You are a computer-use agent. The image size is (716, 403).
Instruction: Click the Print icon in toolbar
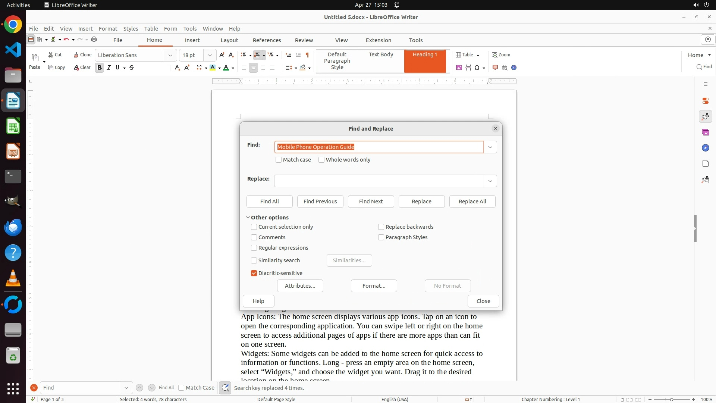[x=94, y=40]
